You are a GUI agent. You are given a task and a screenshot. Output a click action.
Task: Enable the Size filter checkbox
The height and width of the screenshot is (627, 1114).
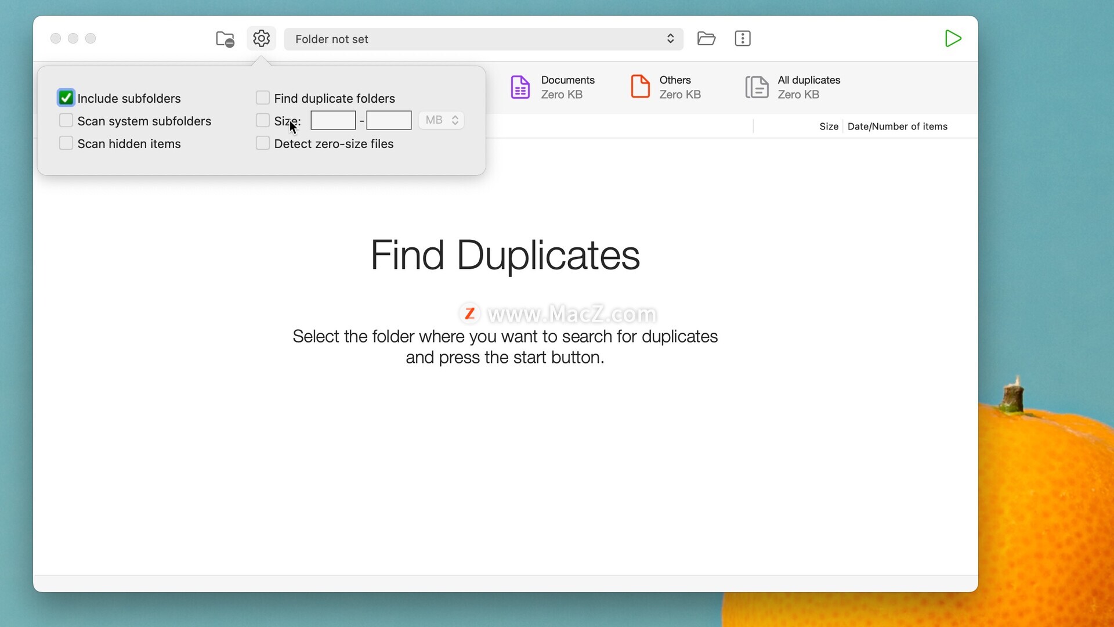[x=263, y=120]
